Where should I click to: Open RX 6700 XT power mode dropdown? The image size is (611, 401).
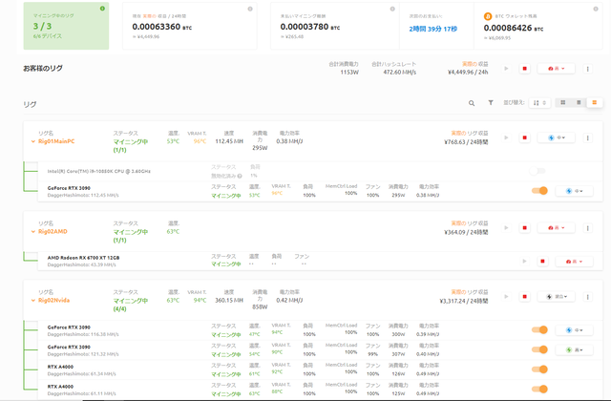(x=575, y=262)
